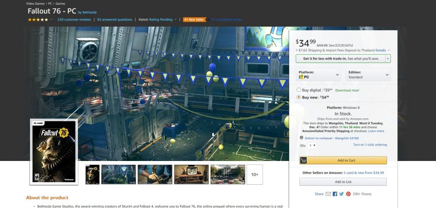Click the In Stock. status text
This screenshot has height=208, width=436.
point(343,113)
